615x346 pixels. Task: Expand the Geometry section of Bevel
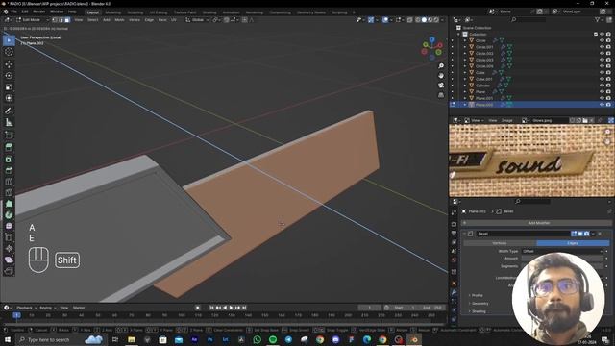coord(470,304)
